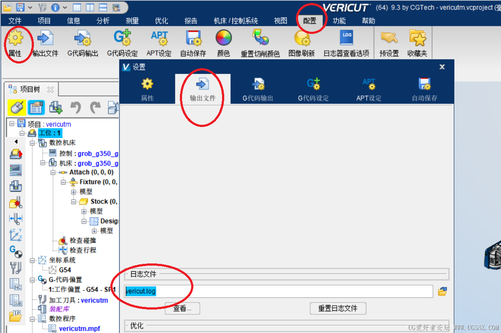Open the 信息 menu
501x333 pixels.
[x=73, y=21]
